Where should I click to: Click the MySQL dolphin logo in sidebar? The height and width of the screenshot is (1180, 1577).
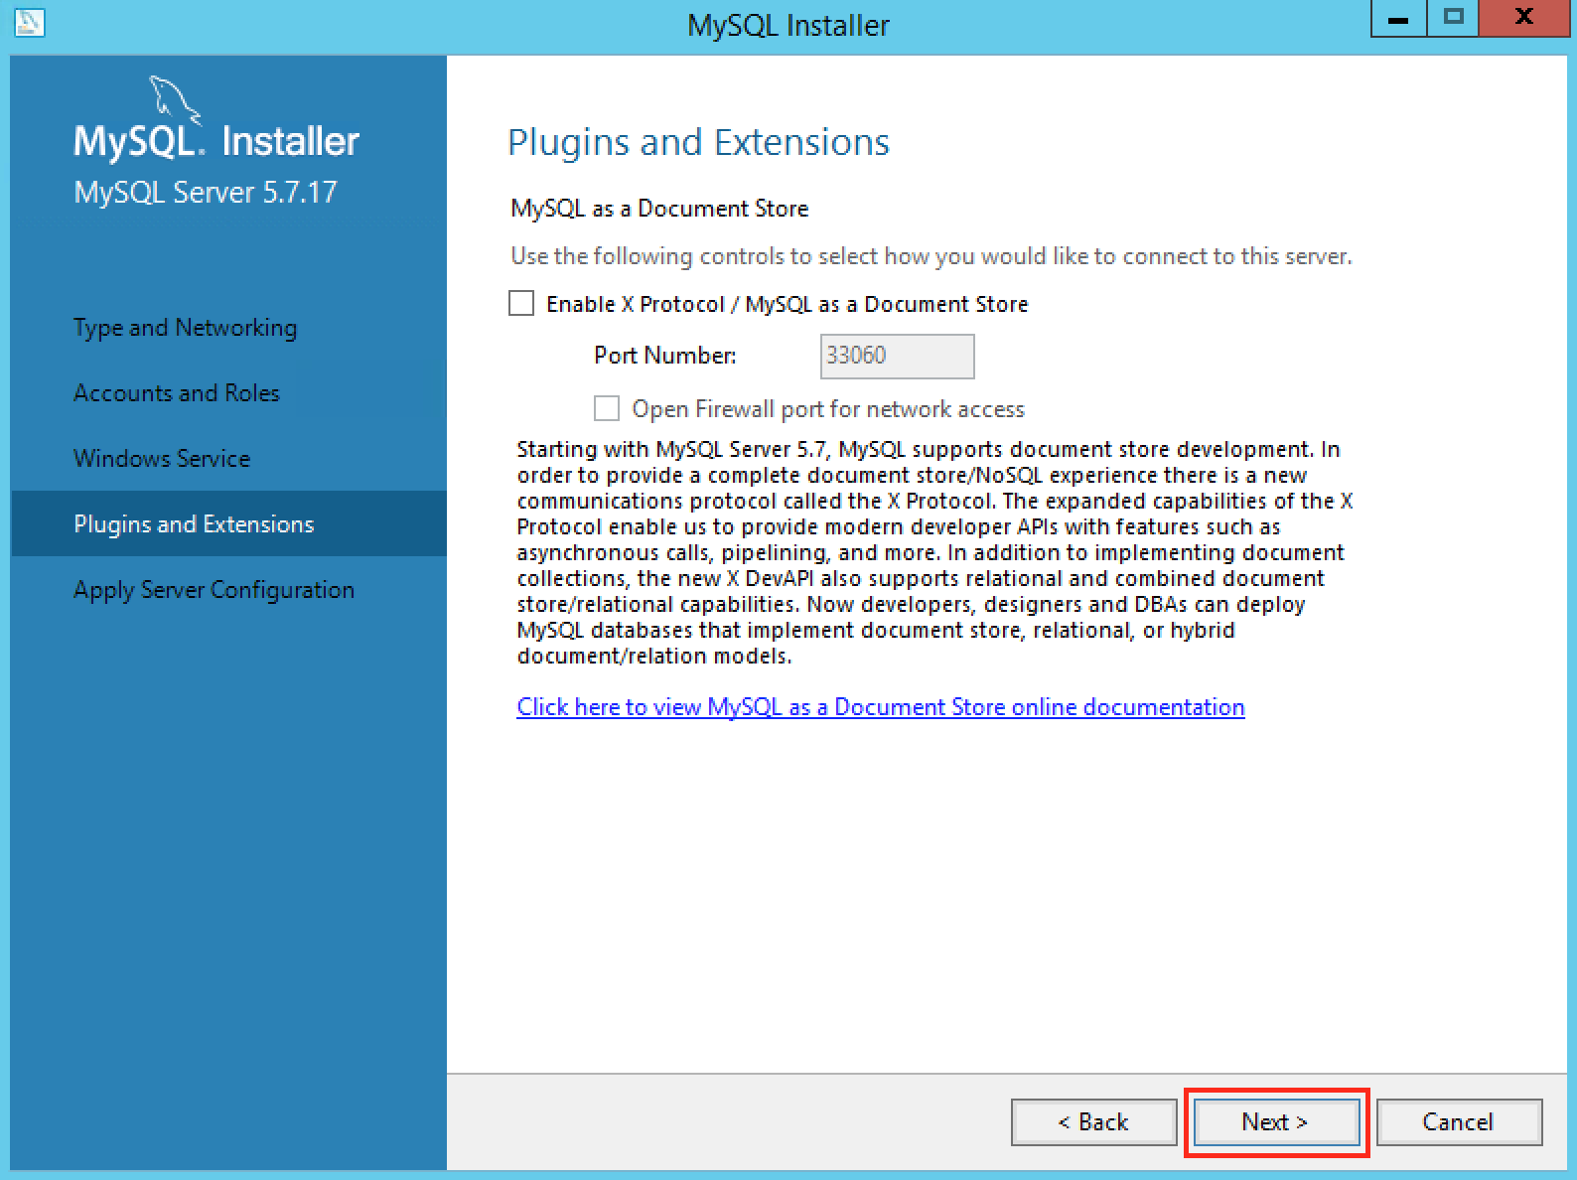click(174, 99)
